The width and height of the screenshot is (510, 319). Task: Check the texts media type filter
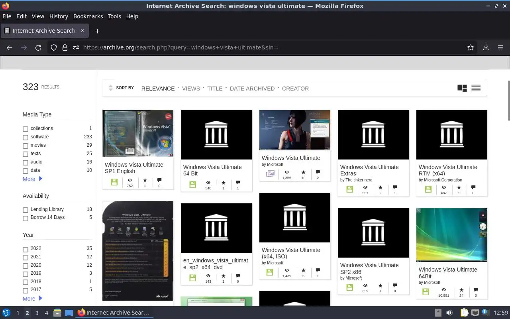coord(25,154)
